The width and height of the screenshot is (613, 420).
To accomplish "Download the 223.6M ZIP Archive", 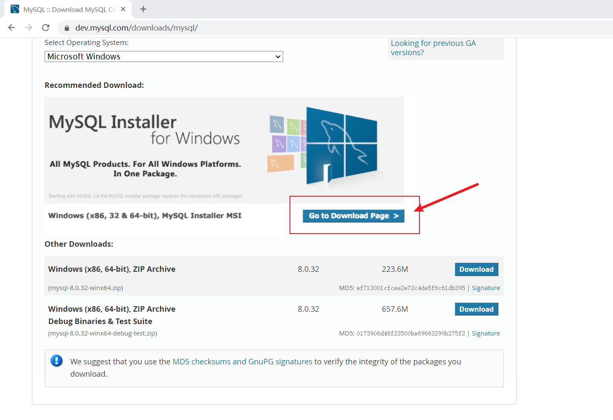I will click(x=476, y=269).
